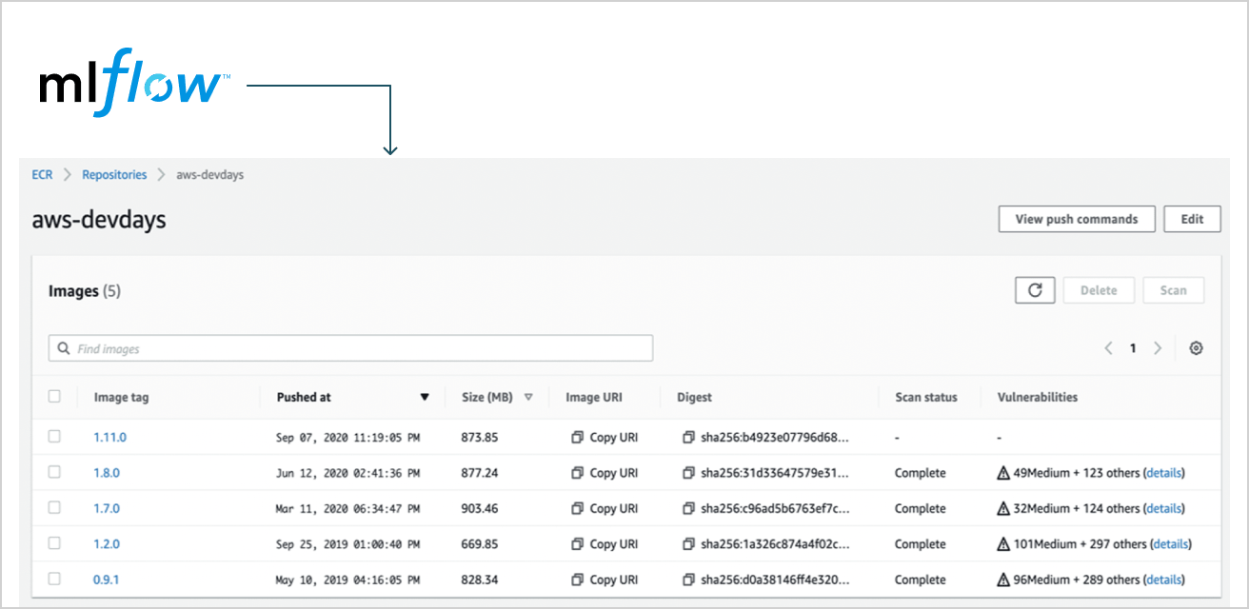Click warning icon in 1.2.0 vulnerabilities
Viewport: 1249px width, 609px height.
(1003, 544)
